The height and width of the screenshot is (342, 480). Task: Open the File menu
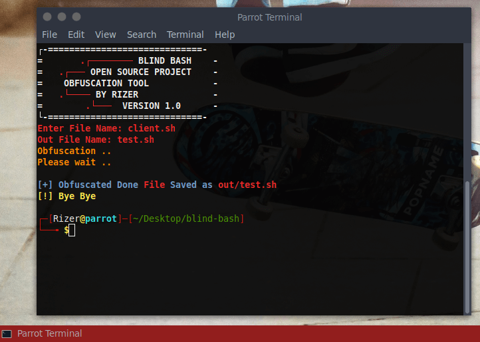[49, 35]
